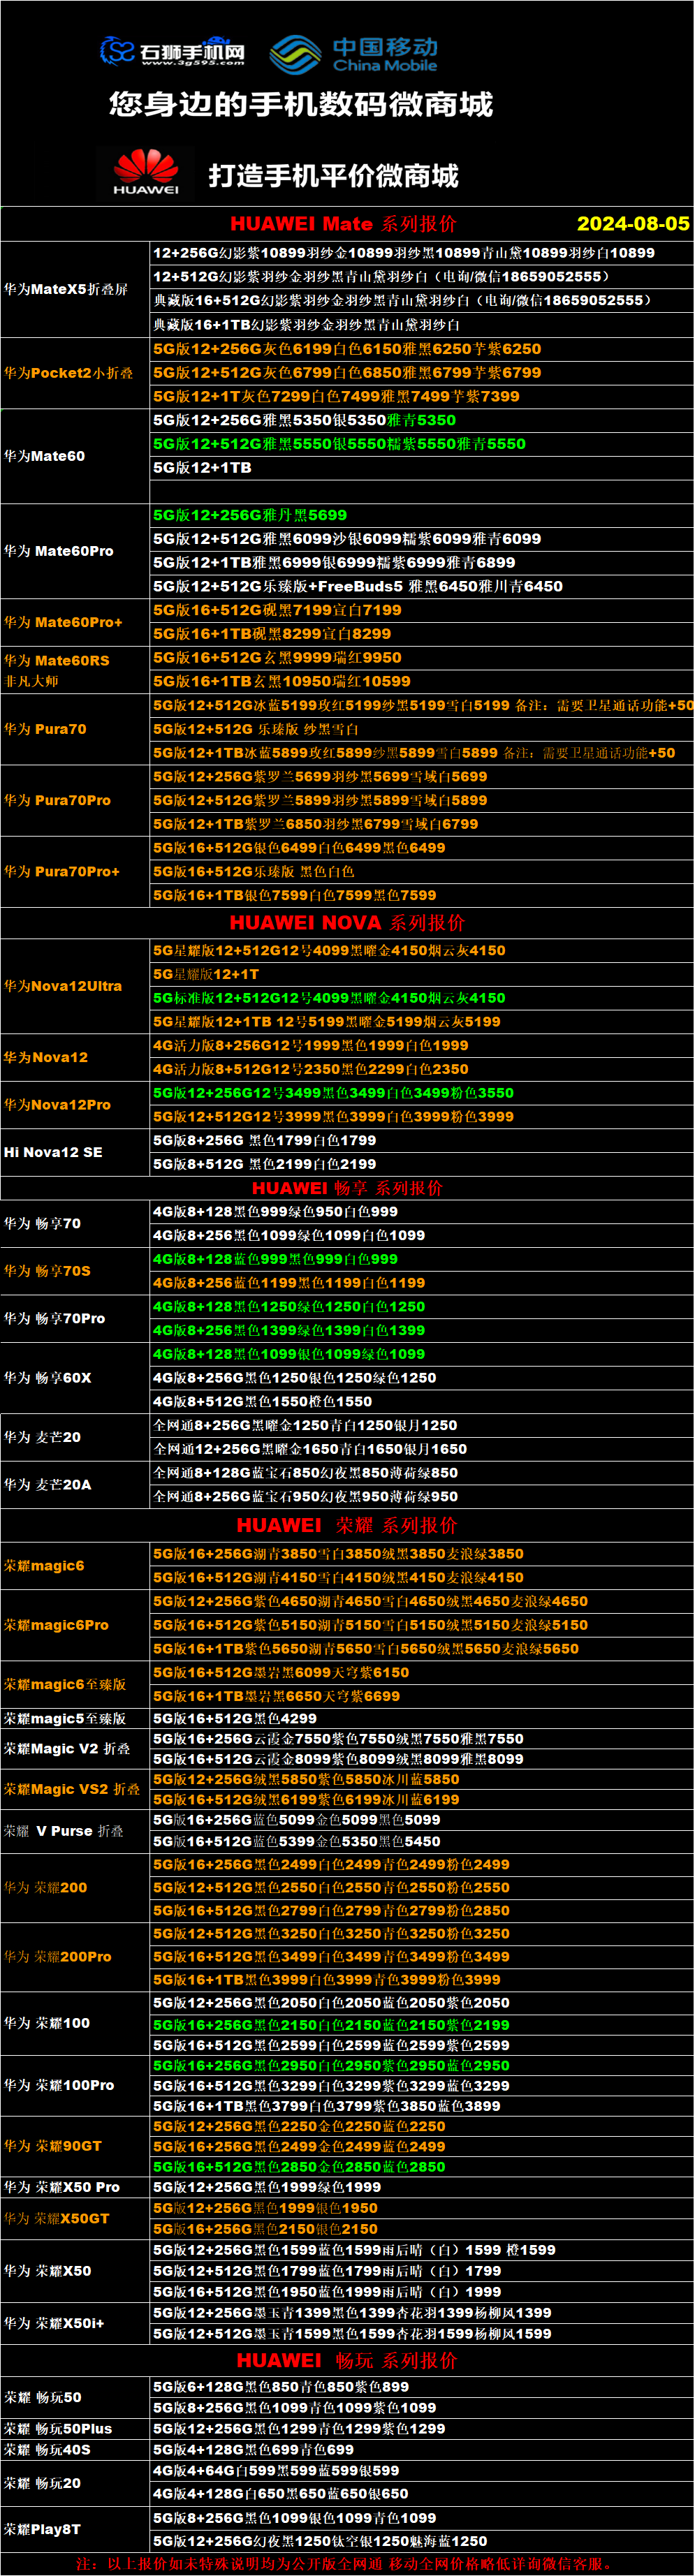The image size is (695, 2576).
Task: Click the date 2024-08-05
Action: click(633, 224)
